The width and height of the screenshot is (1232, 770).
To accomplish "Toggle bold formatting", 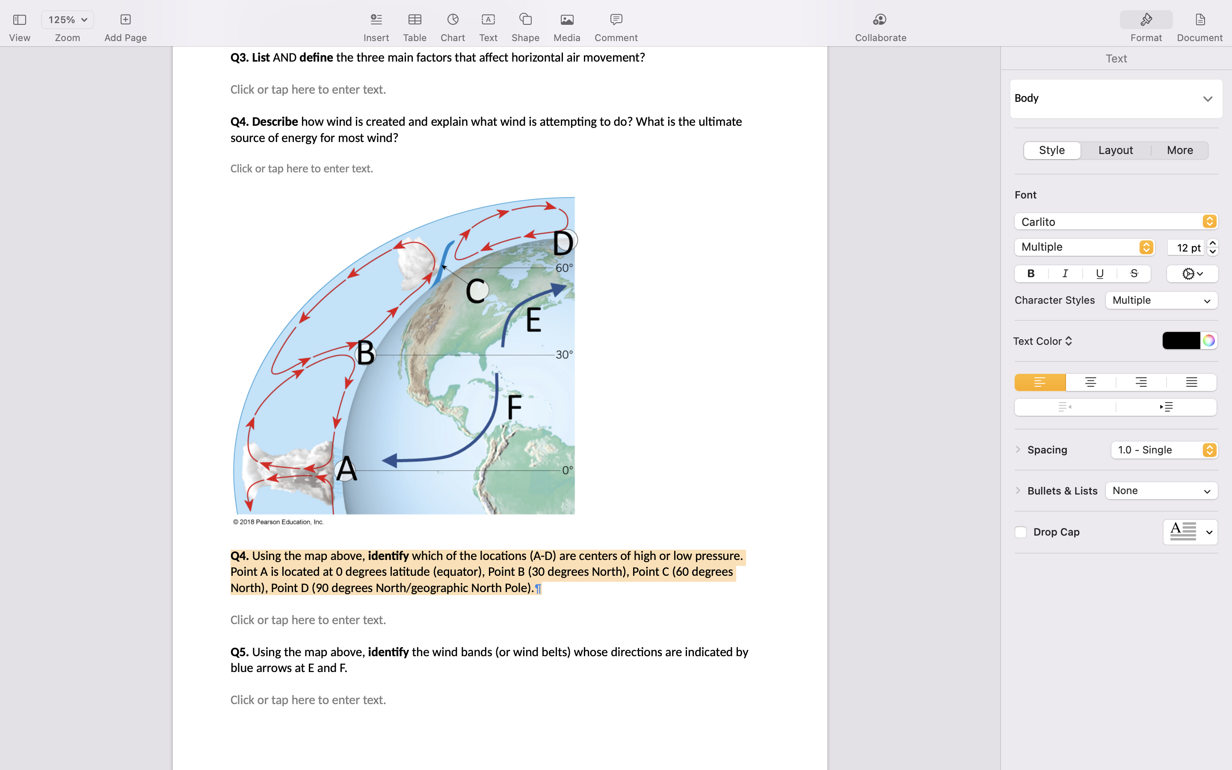I will pyautogui.click(x=1031, y=273).
